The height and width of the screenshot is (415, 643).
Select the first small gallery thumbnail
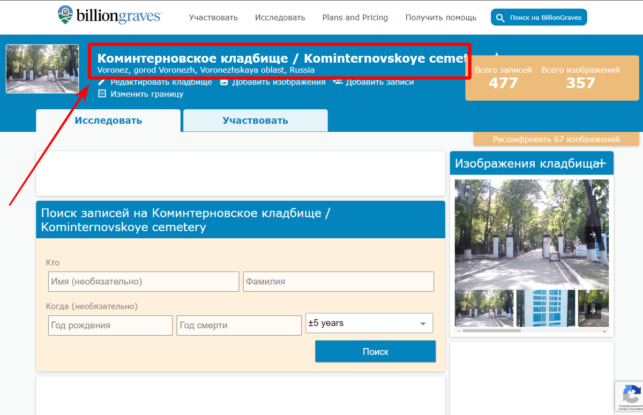[x=484, y=308]
